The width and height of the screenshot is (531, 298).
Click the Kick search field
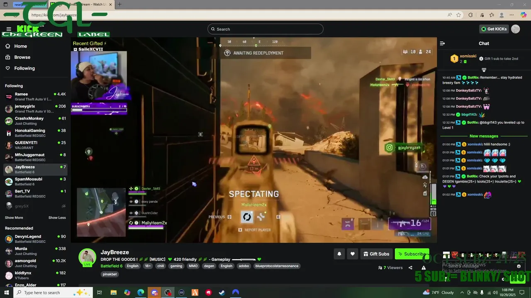(x=265, y=29)
